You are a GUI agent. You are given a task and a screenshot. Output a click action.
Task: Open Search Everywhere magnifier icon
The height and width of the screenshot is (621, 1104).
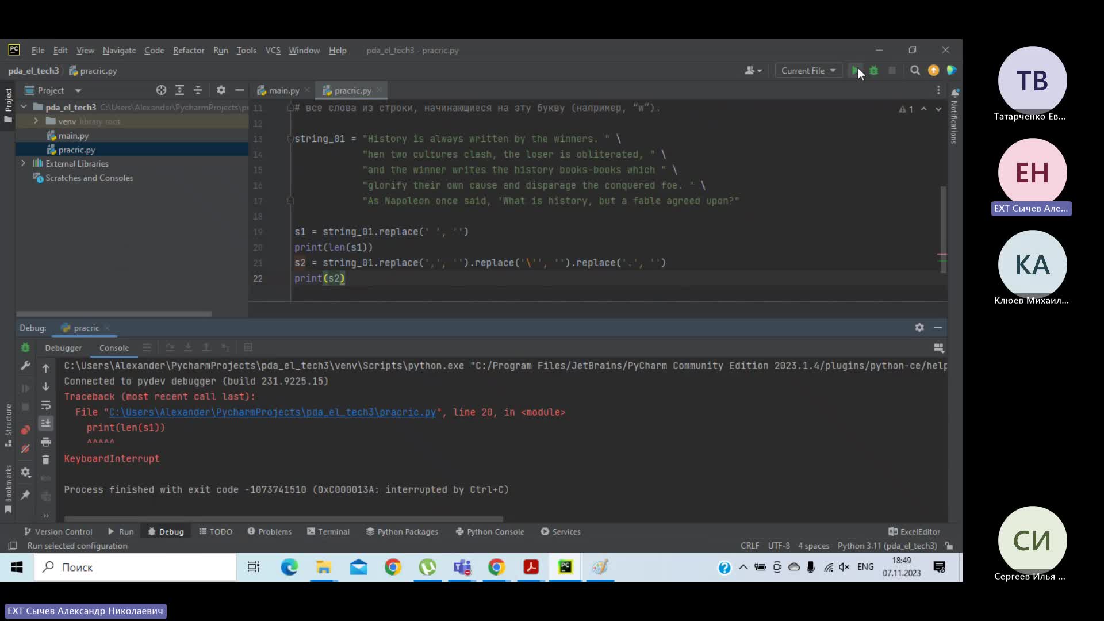(x=915, y=71)
